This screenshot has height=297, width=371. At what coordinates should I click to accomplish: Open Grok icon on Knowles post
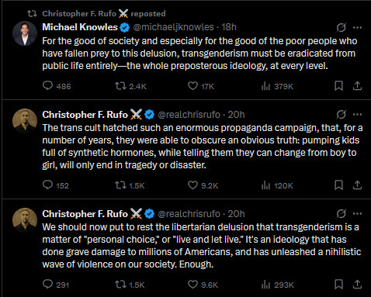pos(341,27)
